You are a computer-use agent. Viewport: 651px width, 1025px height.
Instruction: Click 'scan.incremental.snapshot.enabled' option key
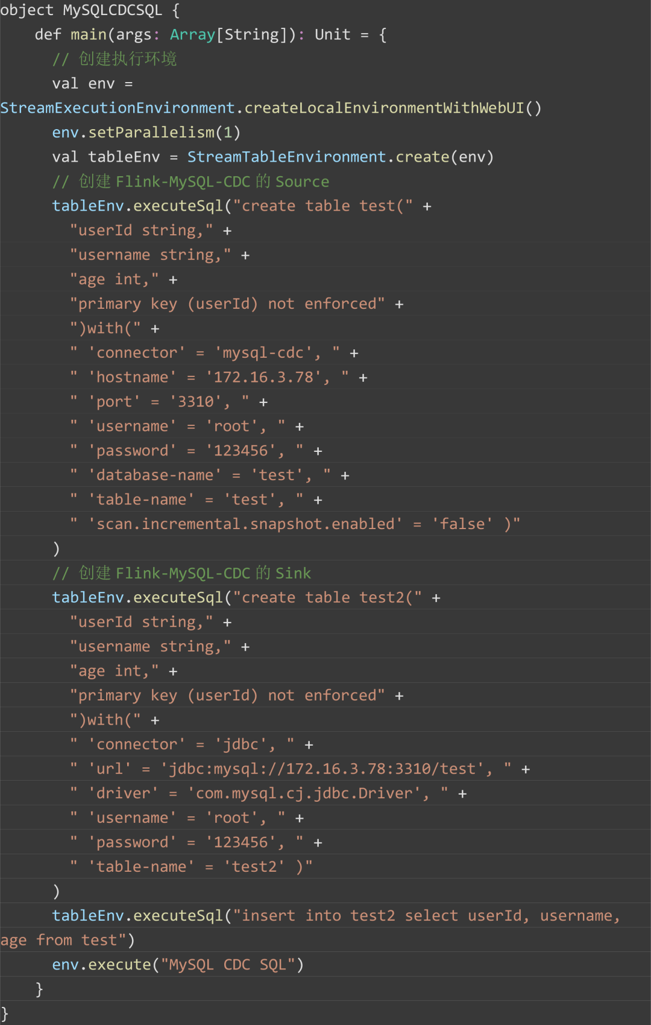[245, 524]
